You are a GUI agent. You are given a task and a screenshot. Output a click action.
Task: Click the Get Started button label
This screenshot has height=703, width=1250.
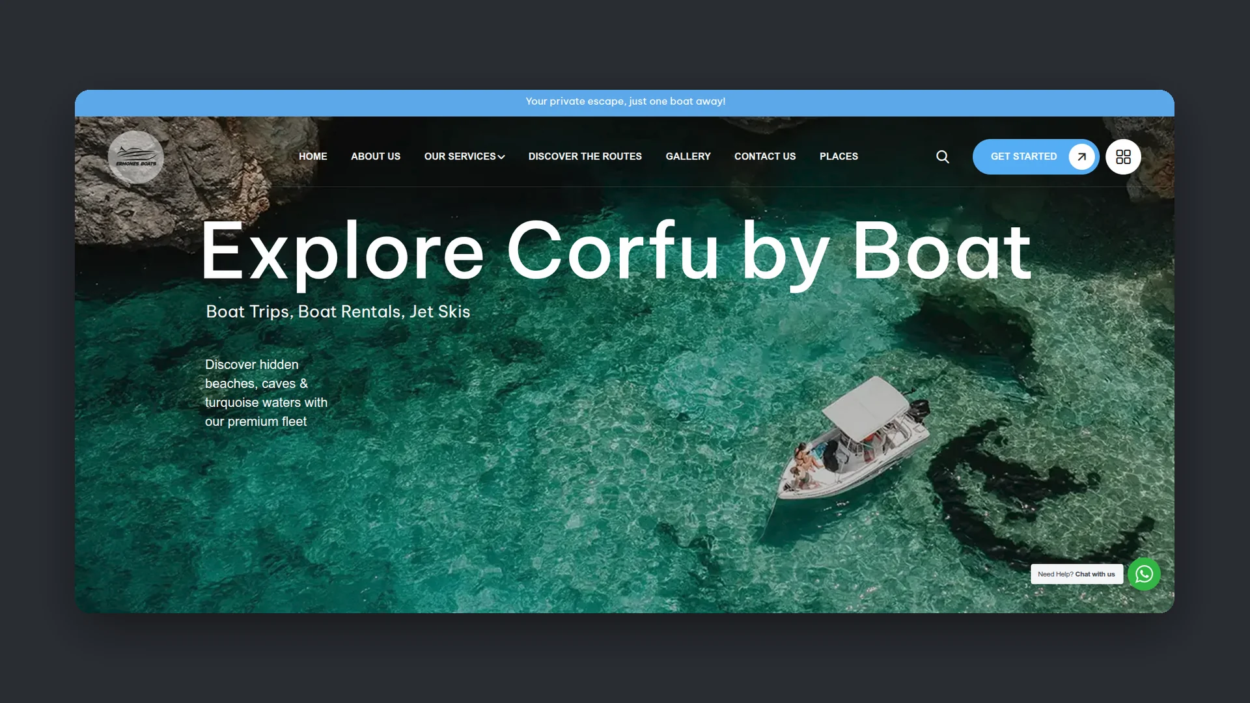(x=1023, y=156)
